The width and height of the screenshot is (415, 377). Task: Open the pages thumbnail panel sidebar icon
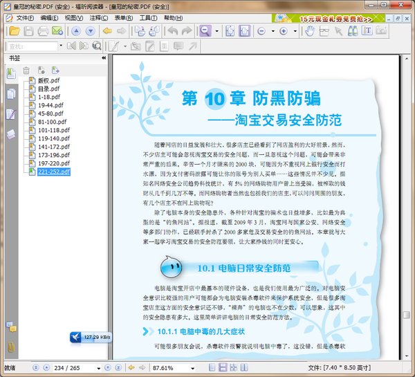coord(11,93)
